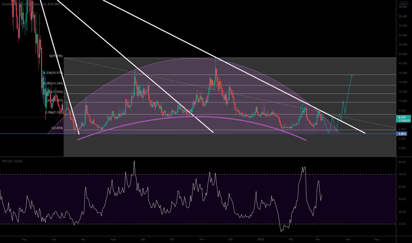Click the 12.000 price axis value
Viewport: 412px width, 243px height.
403,92
